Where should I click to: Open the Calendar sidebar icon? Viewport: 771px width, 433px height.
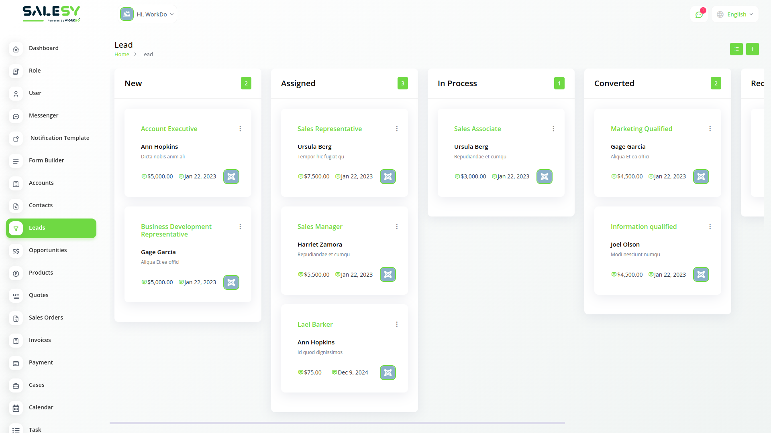pyautogui.click(x=16, y=408)
